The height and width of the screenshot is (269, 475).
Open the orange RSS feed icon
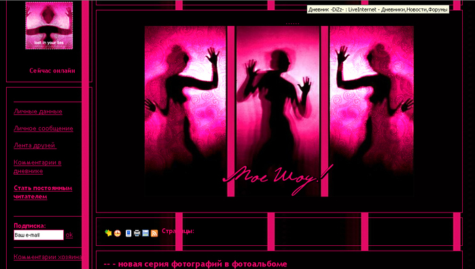154,233
